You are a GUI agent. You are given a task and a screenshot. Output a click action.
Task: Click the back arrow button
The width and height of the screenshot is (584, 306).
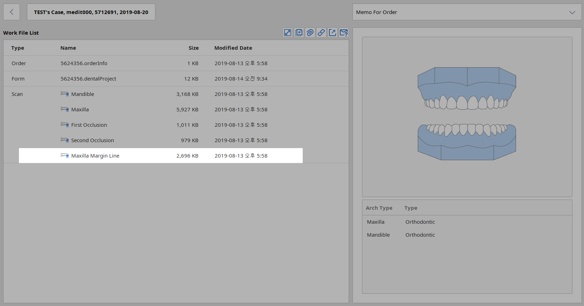pos(12,12)
